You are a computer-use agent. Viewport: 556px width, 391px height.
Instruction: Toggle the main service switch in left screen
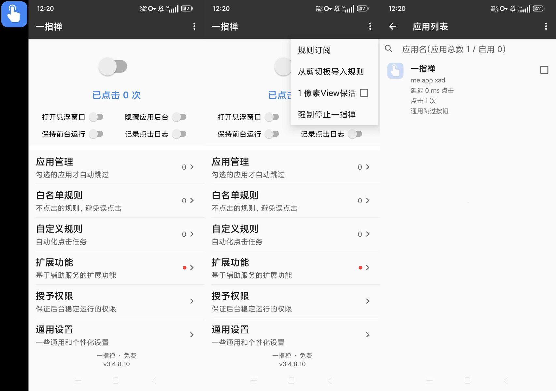click(x=113, y=66)
